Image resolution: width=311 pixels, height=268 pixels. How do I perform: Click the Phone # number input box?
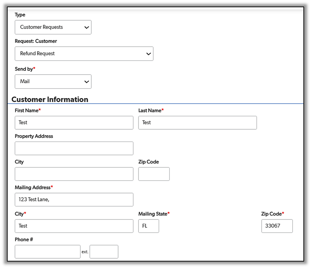(47, 252)
